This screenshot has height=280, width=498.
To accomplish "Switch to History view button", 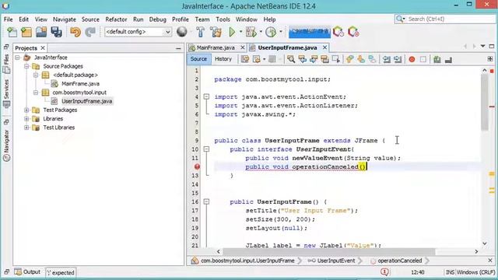I will click(223, 59).
